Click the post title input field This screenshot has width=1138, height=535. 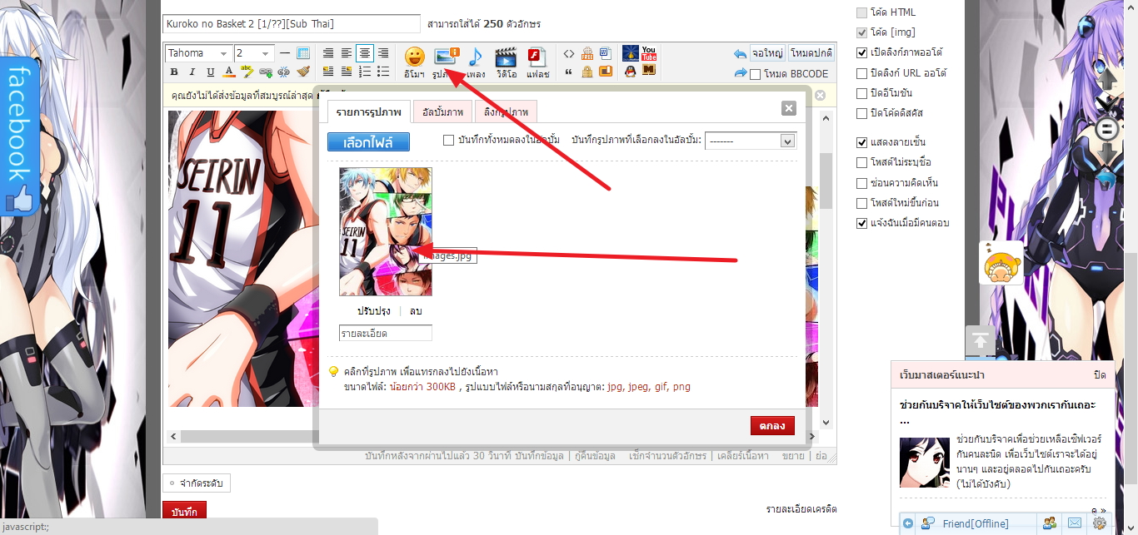coord(292,23)
